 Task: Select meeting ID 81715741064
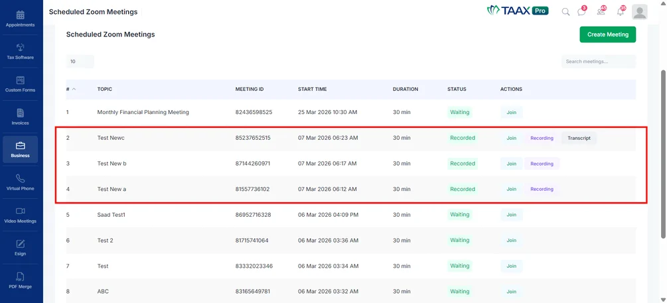click(252, 240)
